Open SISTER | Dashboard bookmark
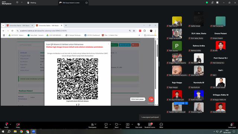Viewport: 238px width, 134px height. (92, 35)
